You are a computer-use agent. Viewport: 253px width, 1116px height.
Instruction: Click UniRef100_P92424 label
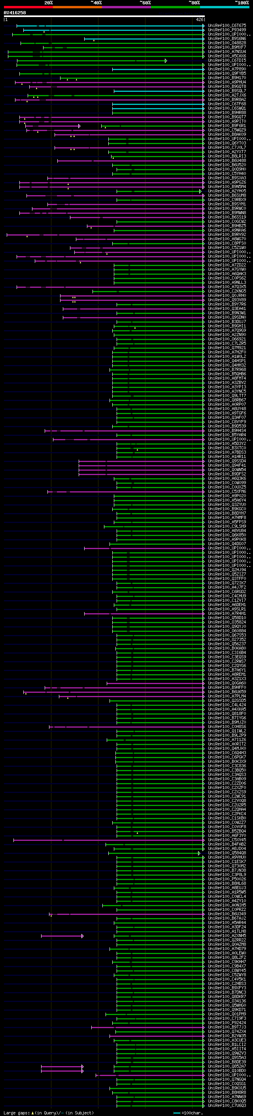point(227,1023)
